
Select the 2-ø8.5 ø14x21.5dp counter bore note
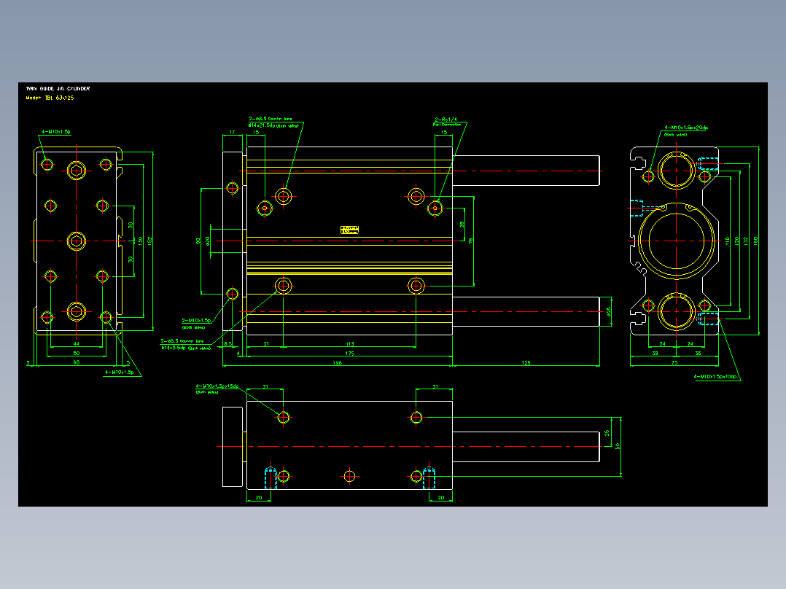(273, 122)
